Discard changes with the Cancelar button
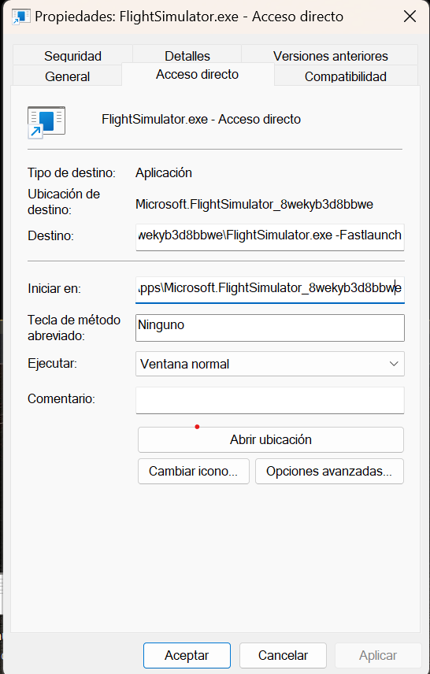430x674 pixels. (283, 656)
